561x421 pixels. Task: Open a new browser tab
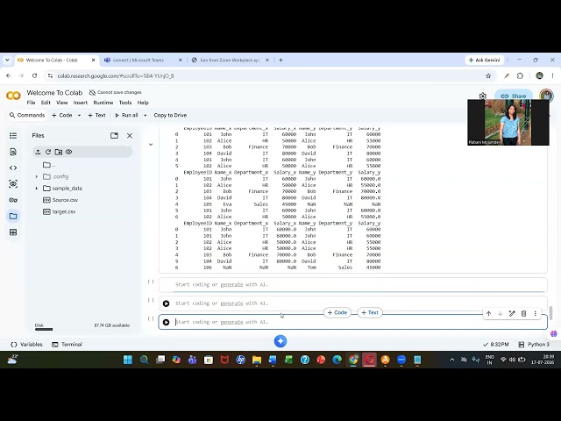click(x=280, y=61)
